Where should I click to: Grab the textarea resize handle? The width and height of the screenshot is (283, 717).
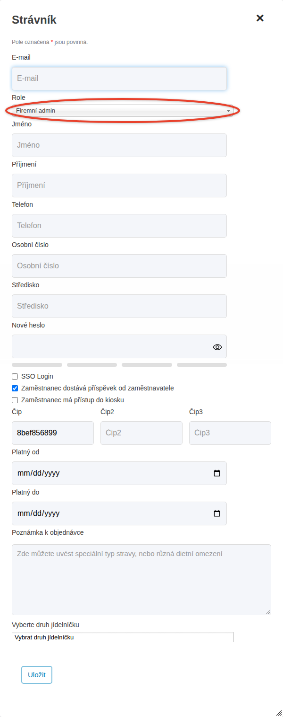pyautogui.click(x=268, y=612)
